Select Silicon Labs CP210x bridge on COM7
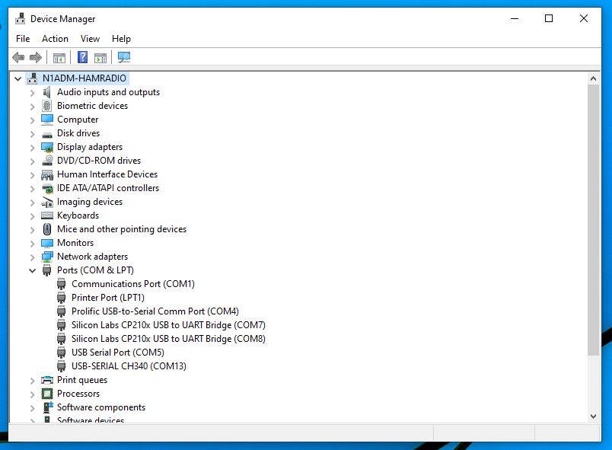The height and width of the screenshot is (450, 612). [x=168, y=325]
